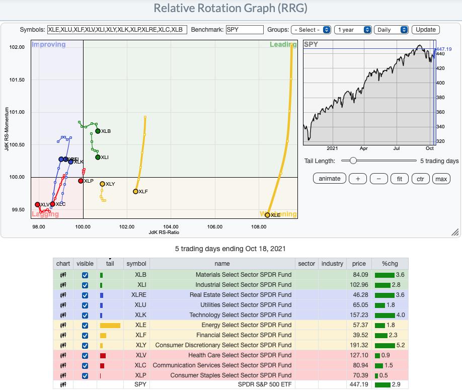Screen dimensions: 462x390
Task: Open the chart icon for XLF row
Action: coord(63,335)
